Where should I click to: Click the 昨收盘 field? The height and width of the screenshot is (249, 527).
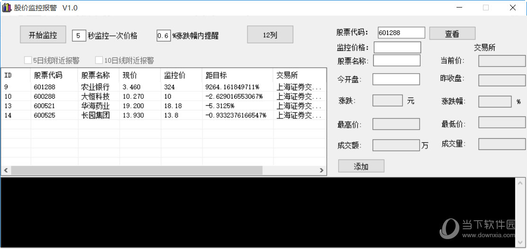(x=502, y=81)
